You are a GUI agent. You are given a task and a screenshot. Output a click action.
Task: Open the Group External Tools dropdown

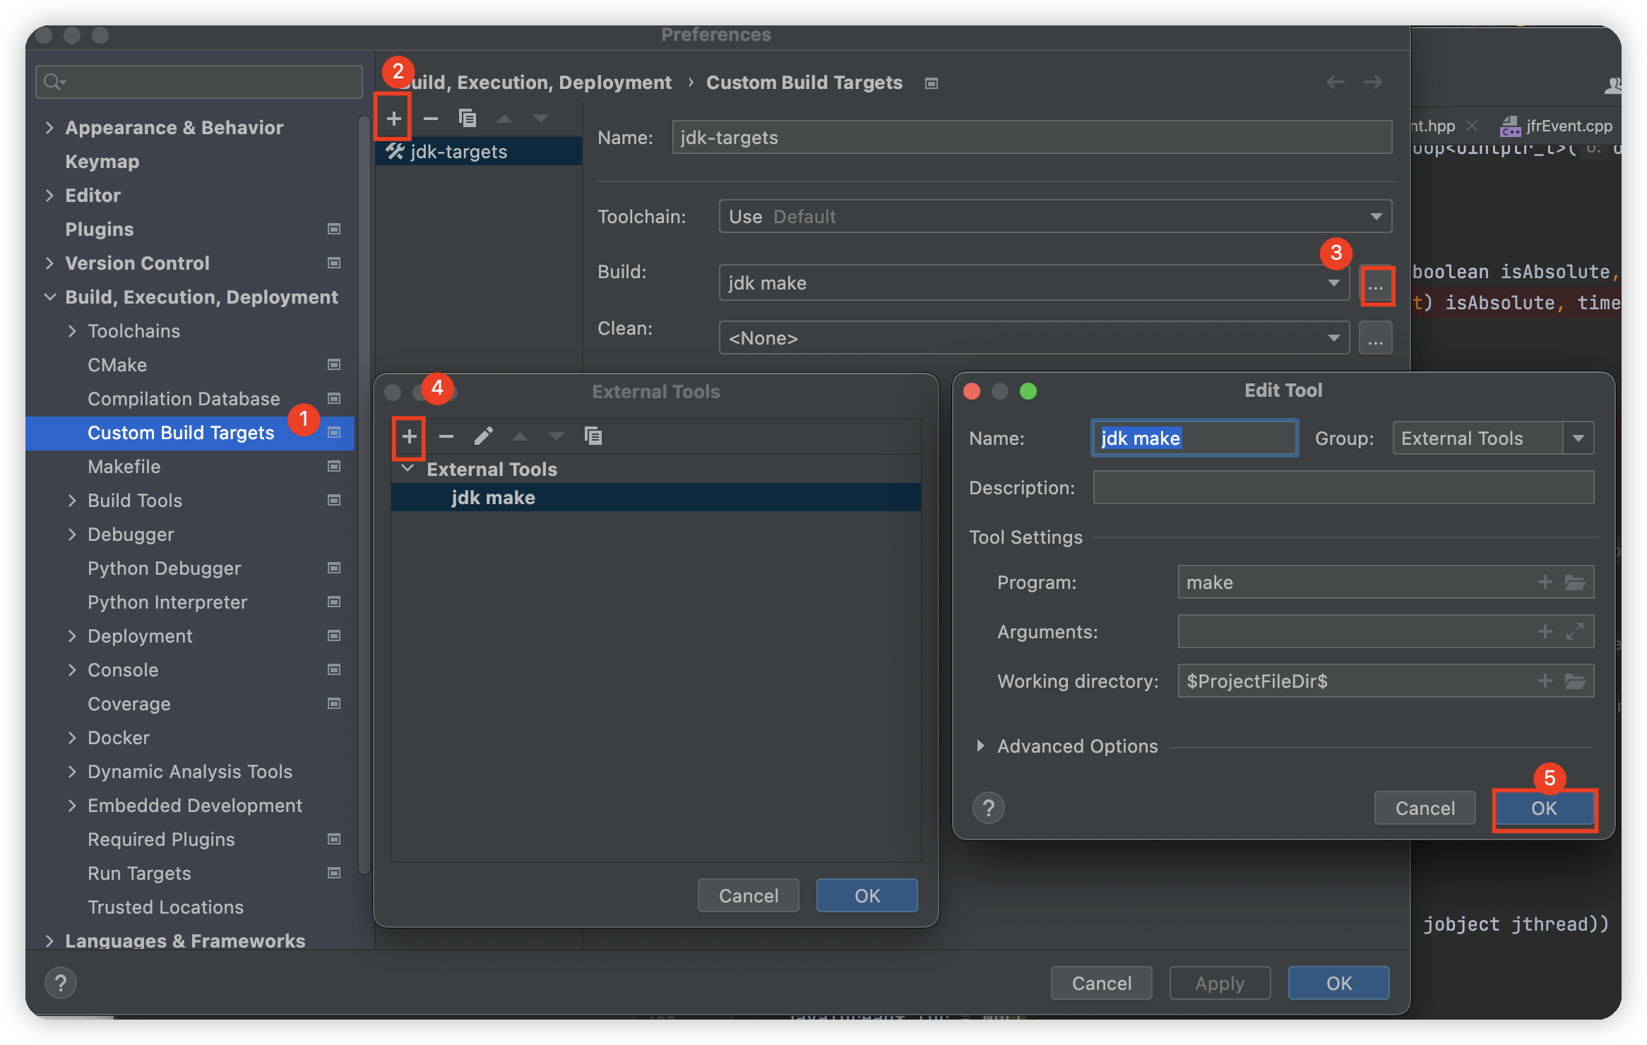click(x=1578, y=438)
